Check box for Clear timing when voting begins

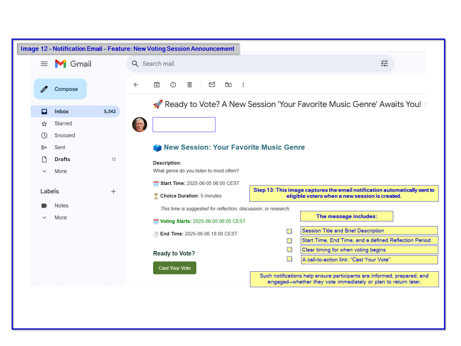290,250
